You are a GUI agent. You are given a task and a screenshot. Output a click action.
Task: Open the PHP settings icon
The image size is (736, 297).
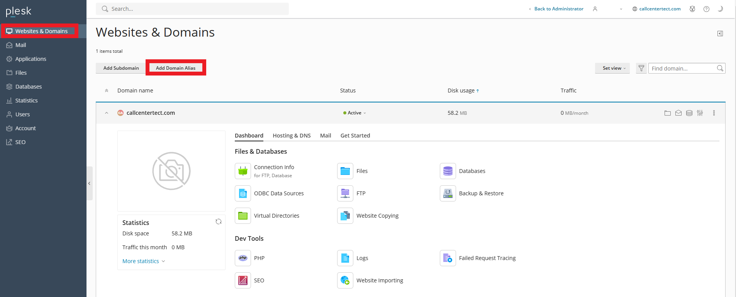point(243,258)
